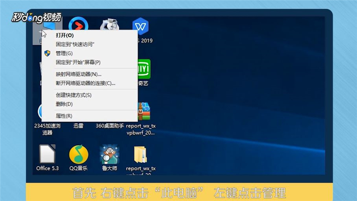Viewport: 357px width, 201px height.
Task: Click the 2345加速浏览器 label text
Action: point(47,129)
